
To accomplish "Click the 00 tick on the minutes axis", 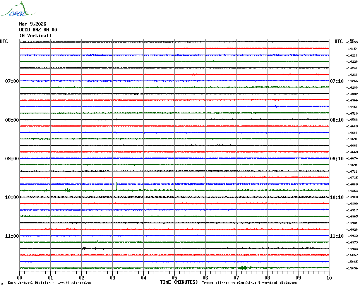I will 20,278.
